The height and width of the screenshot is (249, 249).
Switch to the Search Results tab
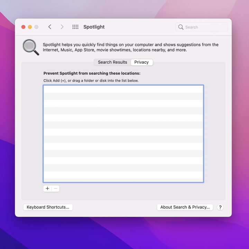point(112,62)
